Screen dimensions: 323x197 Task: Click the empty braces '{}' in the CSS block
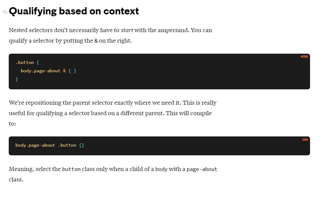(82, 145)
